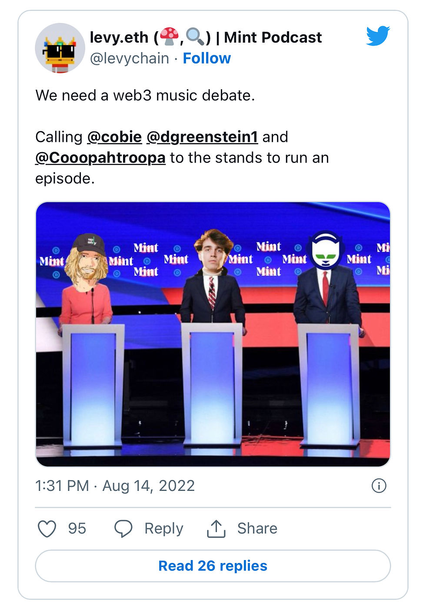Viewport: 426px width, 610px height.
Task: Open levychain's profile avatar
Action: pyautogui.click(x=60, y=48)
